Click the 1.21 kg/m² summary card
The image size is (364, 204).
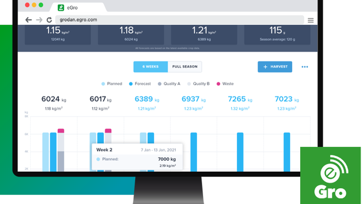click(x=204, y=35)
